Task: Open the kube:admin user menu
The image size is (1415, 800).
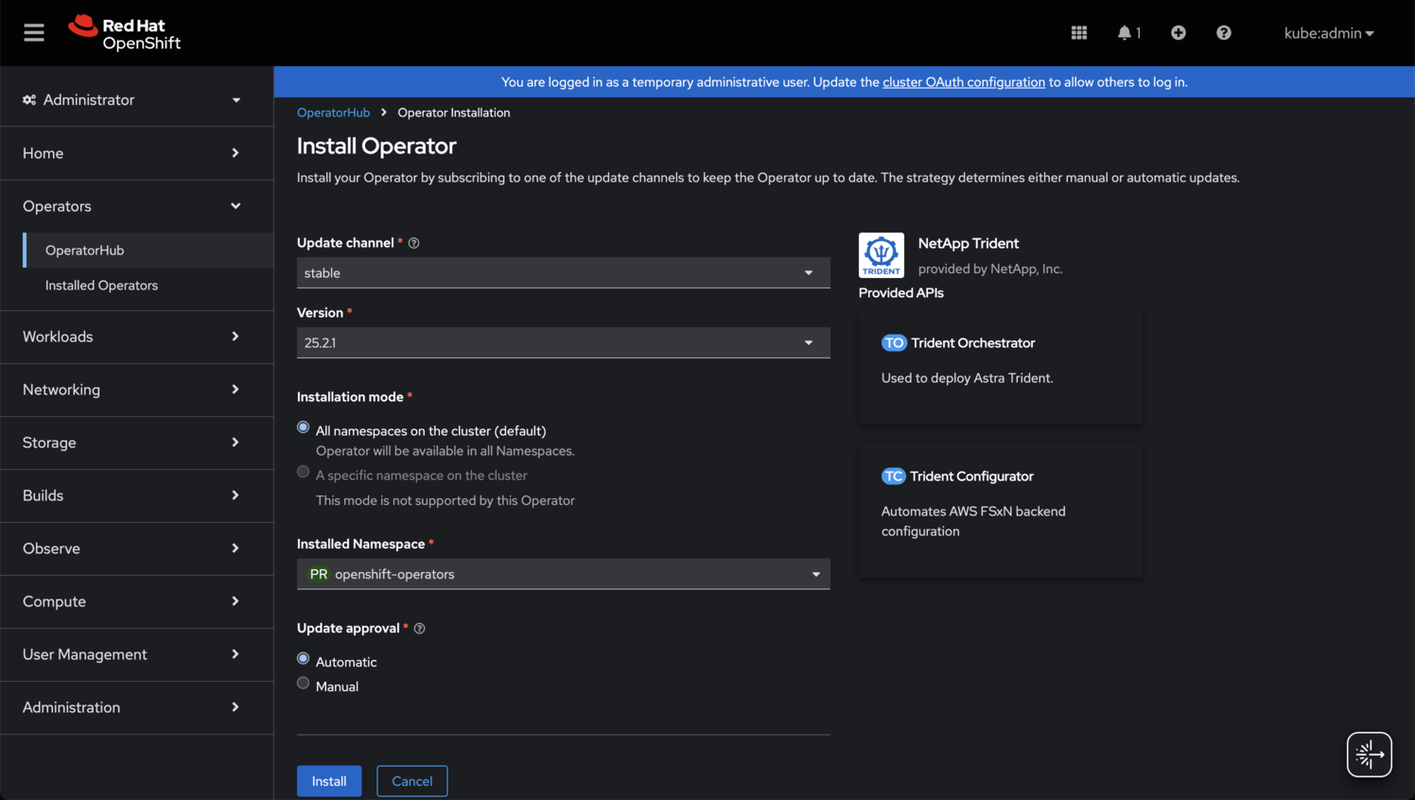Action: pos(1328,33)
